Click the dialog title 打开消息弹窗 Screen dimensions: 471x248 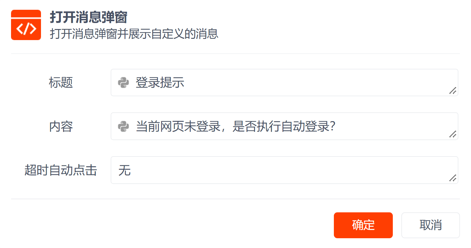pyautogui.click(x=88, y=17)
